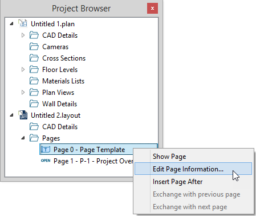Image resolution: width=256 pixels, height=216 pixels.
Task: Select CAD Details label under Untitled 2.layout
Action: 60,127
